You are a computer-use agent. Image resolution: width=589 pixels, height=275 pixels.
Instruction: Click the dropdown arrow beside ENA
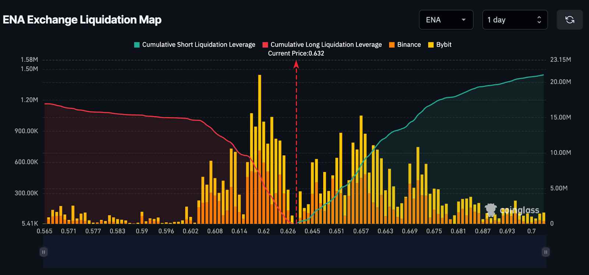[x=463, y=20]
